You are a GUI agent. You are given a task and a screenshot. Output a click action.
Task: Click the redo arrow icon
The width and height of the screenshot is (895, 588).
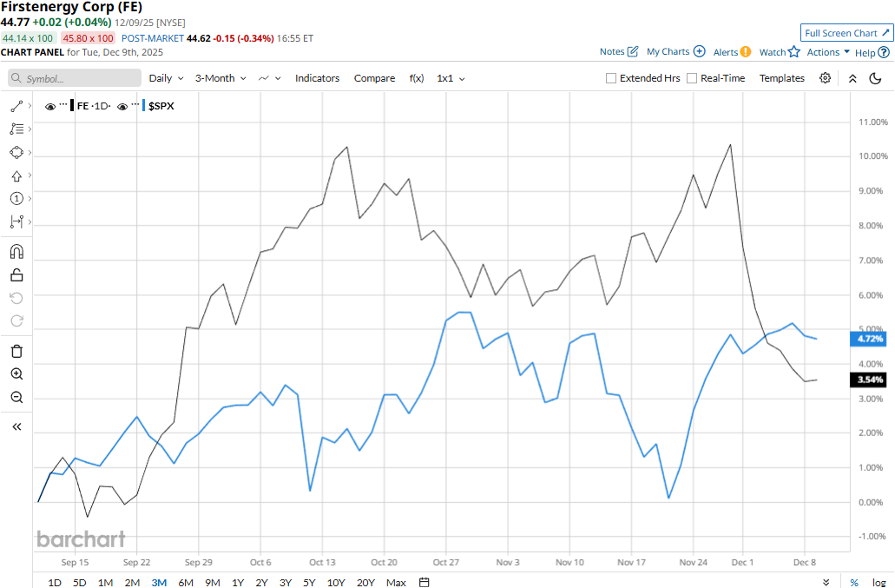(x=16, y=320)
